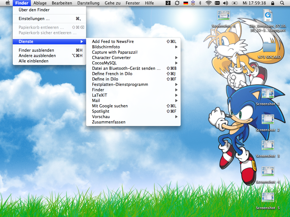Click the Spaces number 2 icon in menu bar
The image size is (290, 217).
click(168, 3)
